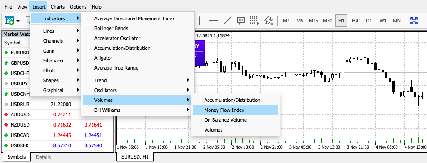Open the Charts menu
Image resolution: width=427 pixels, height=163 pixels.
pos(58,7)
